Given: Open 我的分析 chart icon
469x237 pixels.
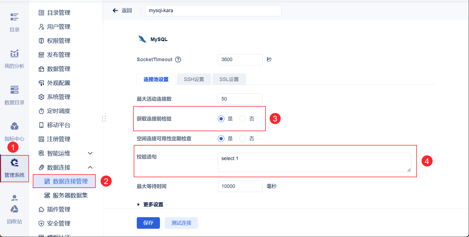Looking at the screenshot, I should pos(14,53).
